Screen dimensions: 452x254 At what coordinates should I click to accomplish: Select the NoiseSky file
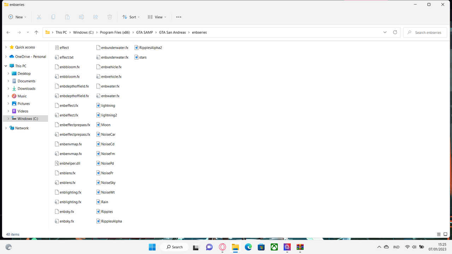[106, 183]
